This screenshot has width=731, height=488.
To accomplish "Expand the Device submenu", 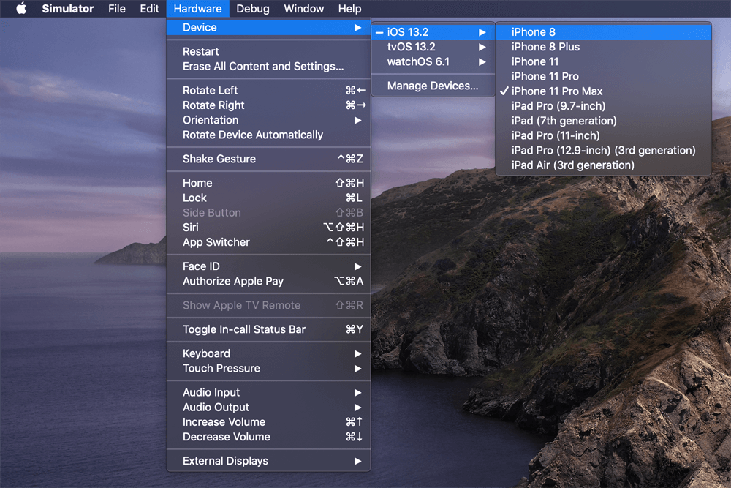I will [268, 28].
